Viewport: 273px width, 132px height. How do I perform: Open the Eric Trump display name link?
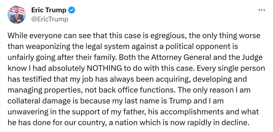pyautogui.click(x=49, y=10)
